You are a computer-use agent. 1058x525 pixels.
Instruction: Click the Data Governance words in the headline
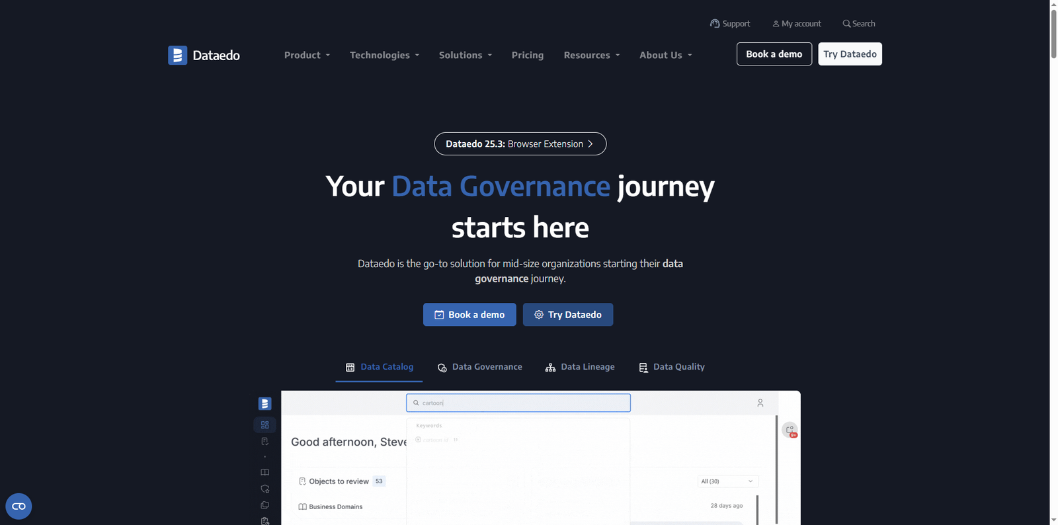pos(501,186)
